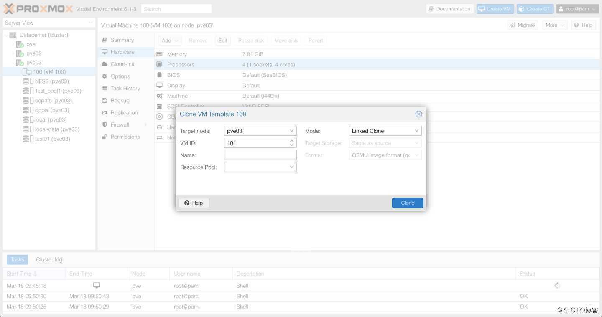The width and height of the screenshot is (602, 317).
Task: Click the top Search box
Action: click(176, 9)
